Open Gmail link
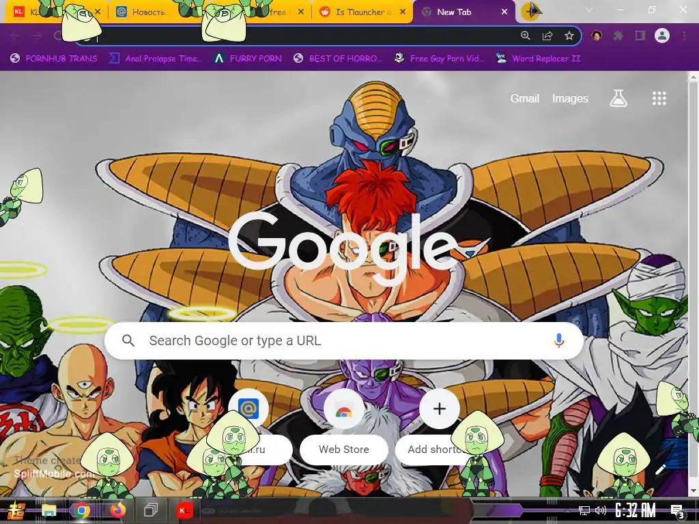The width and height of the screenshot is (699, 524). [x=525, y=98]
